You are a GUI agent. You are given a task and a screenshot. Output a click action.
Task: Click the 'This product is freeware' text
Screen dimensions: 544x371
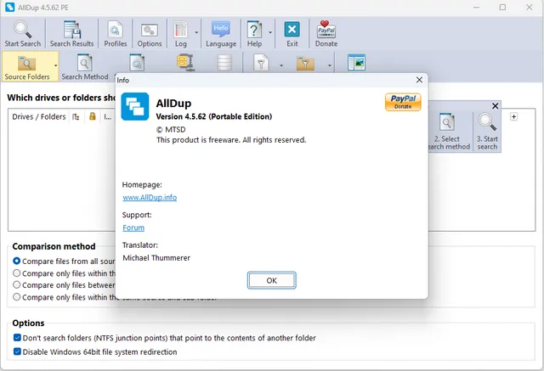(x=231, y=140)
